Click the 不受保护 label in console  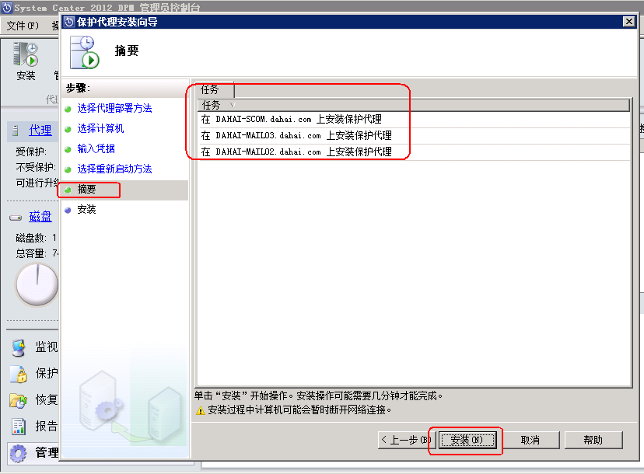tap(36, 167)
